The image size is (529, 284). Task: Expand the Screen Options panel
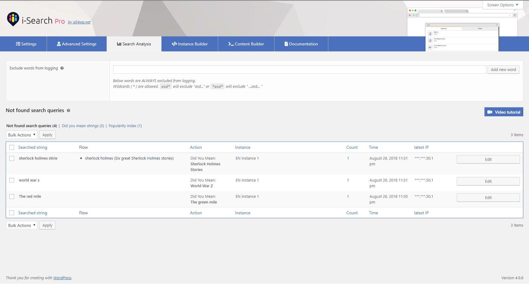pos(502,5)
